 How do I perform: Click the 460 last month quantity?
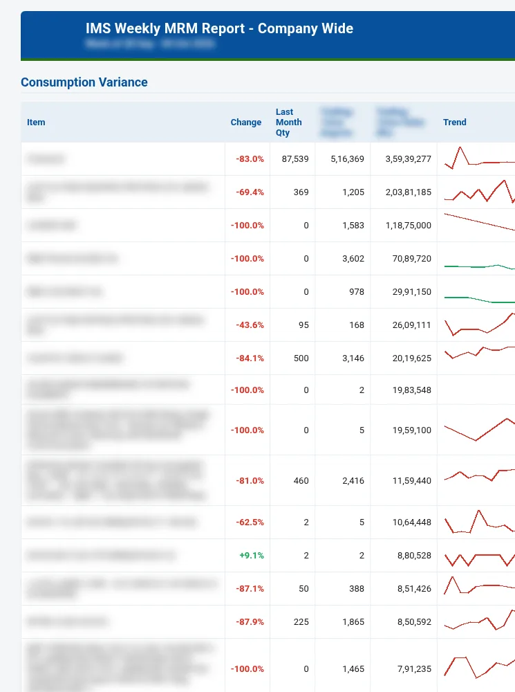point(301,481)
